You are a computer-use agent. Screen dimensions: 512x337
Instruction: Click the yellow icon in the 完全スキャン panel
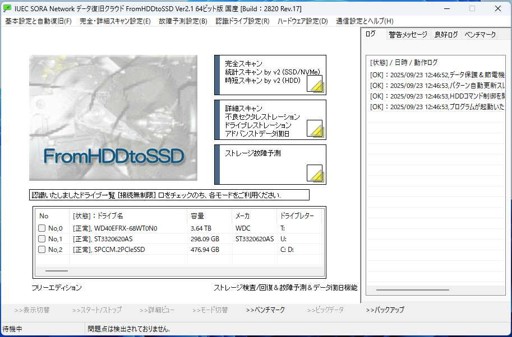(315, 84)
